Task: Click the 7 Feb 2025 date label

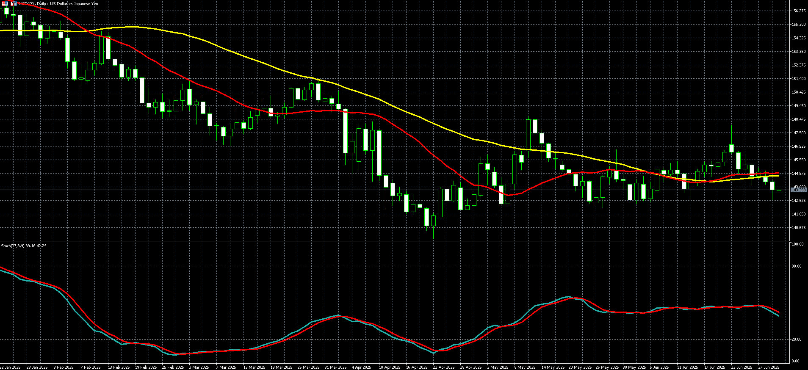Action: (x=91, y=367)
